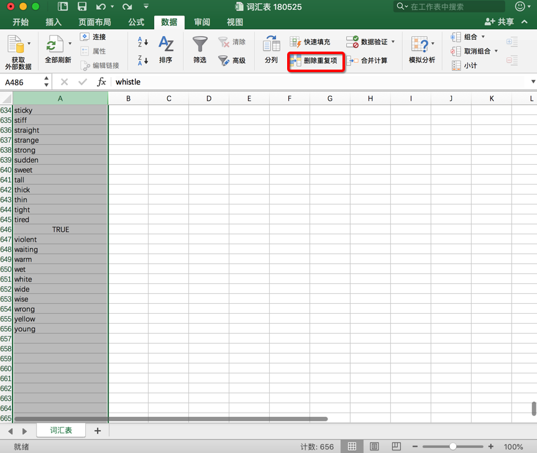
Task: Click the formula bar containing whistle
Action: coord(318,82)
